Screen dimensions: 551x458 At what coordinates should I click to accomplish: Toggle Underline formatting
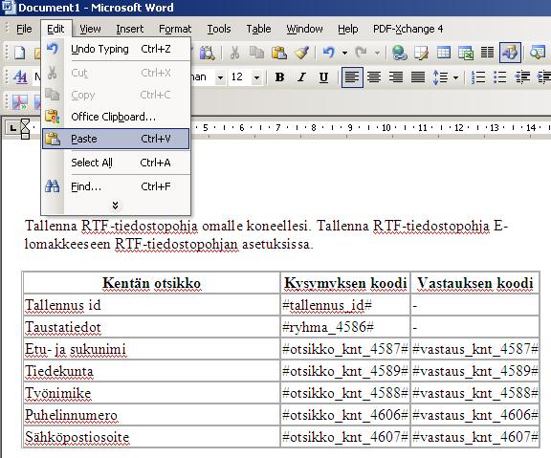323,76
